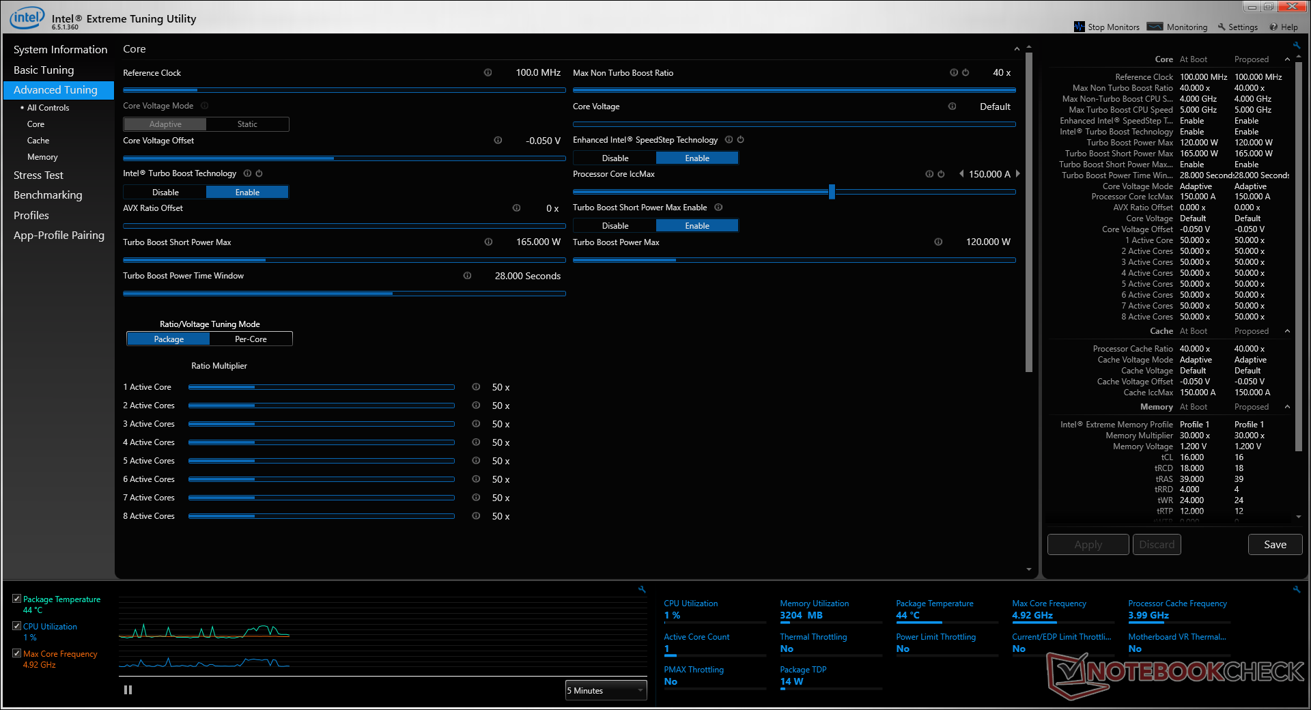The height and width of the screenshot is (710, 1311).
Task: Click the Save button
Action: [x=1275, y=545]
